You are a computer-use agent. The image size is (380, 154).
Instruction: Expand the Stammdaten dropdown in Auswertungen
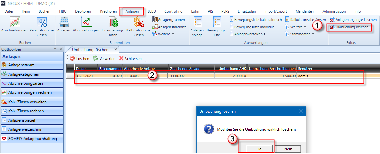[300, 34]
